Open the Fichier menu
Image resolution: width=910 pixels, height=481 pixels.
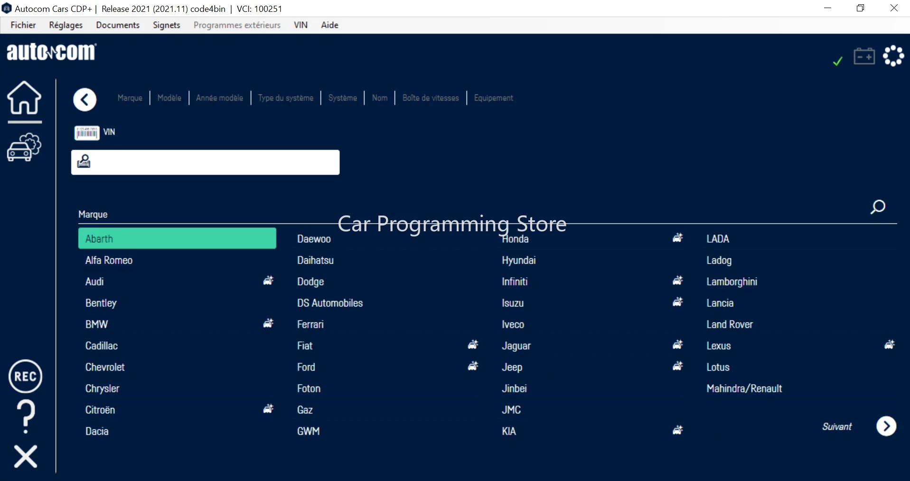(x=23, y=25)
